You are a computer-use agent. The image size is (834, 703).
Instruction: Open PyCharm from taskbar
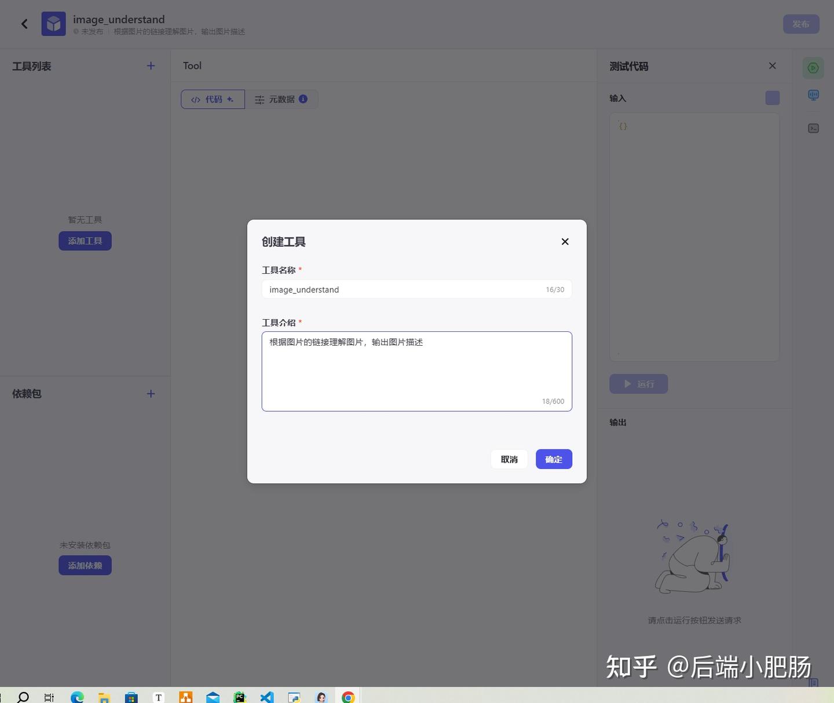240,697
